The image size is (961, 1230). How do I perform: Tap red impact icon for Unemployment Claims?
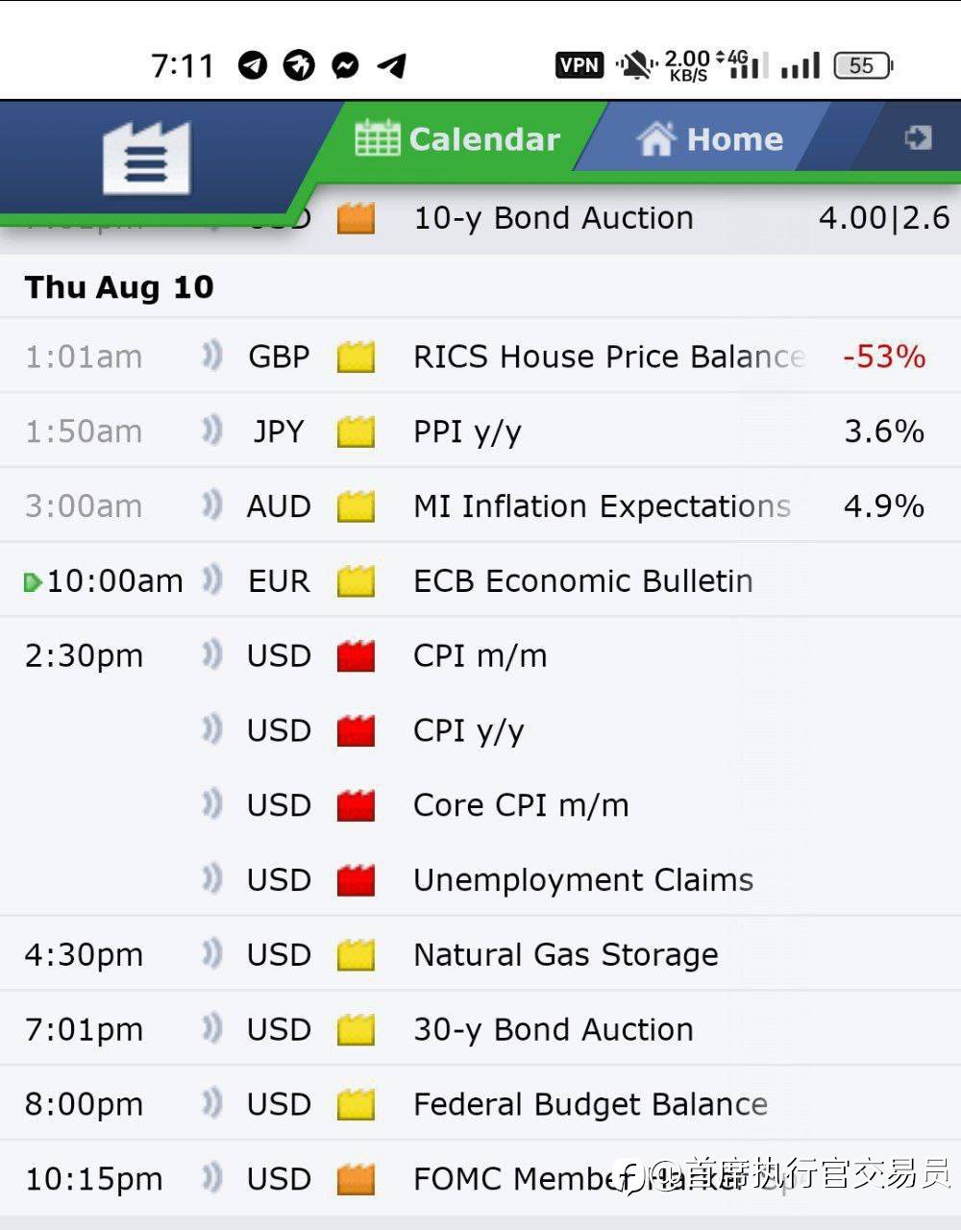pos(356,879)
